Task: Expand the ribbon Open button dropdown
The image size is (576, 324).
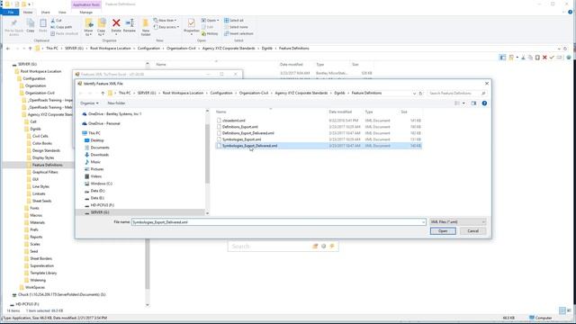Action: tap(218, 21)
